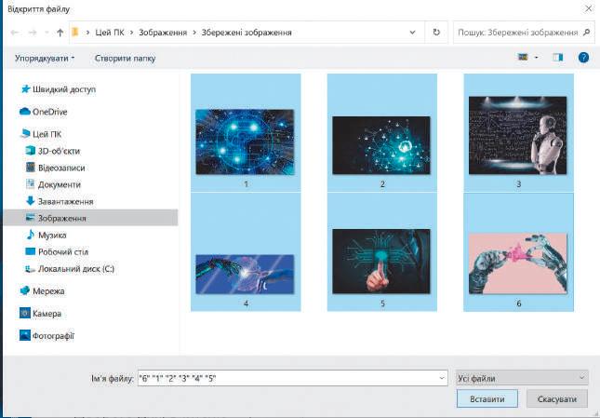The height and width of the screenshot is (418, 600).
Task: Select image thumbnail 3 with thinking robot
Action: [x=518, y=135]
